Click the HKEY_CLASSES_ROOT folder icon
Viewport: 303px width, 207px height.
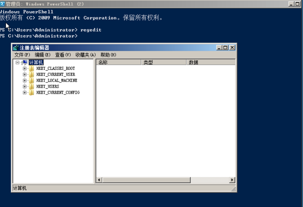pyautogui.click(x=31, y=68)
